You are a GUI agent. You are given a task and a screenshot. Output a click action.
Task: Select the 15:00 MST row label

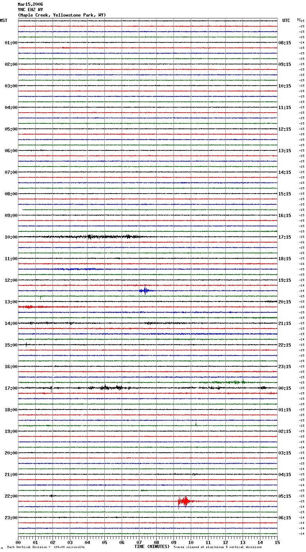point(11,345)
